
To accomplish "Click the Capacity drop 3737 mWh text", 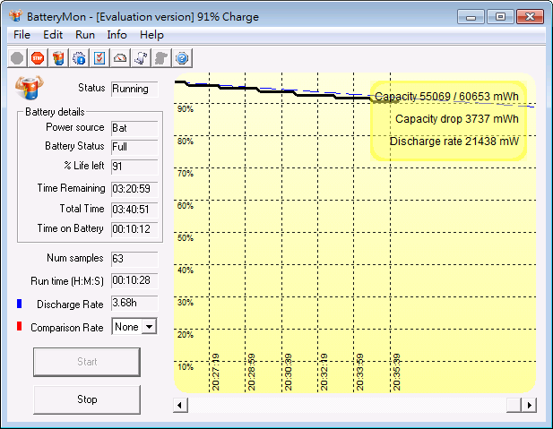I will click(457, 119).
